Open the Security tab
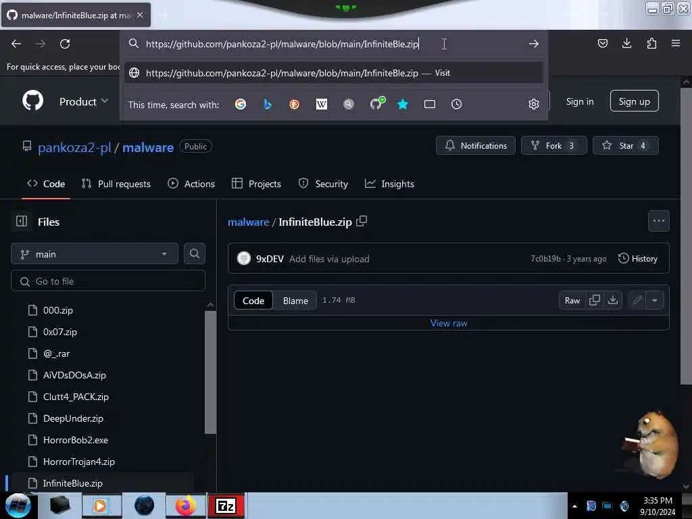692x519 pixels. [x=323, y=184]
